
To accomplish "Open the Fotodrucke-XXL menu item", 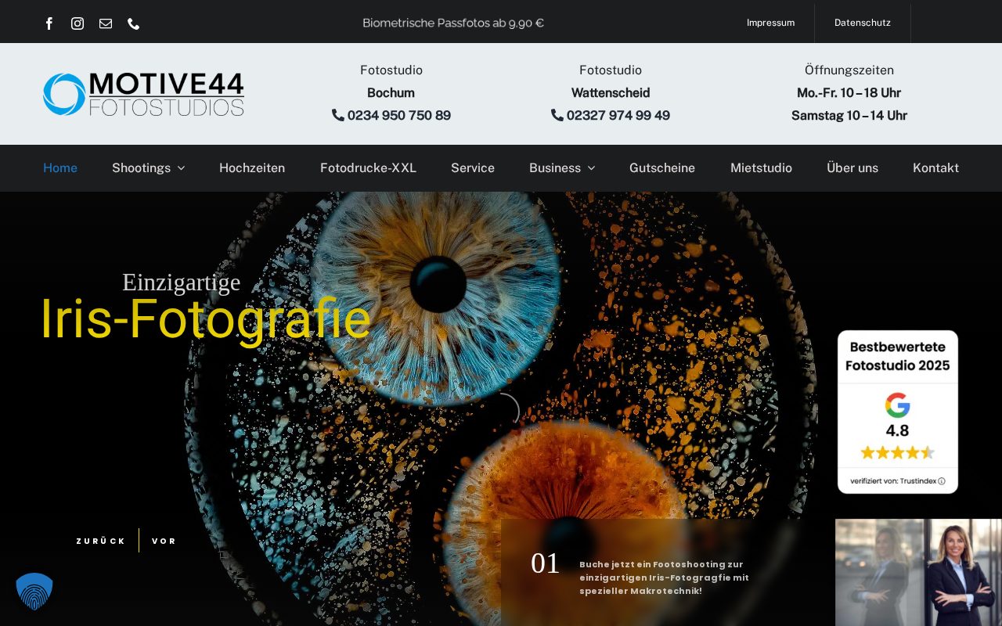I will tap(368, 168).
